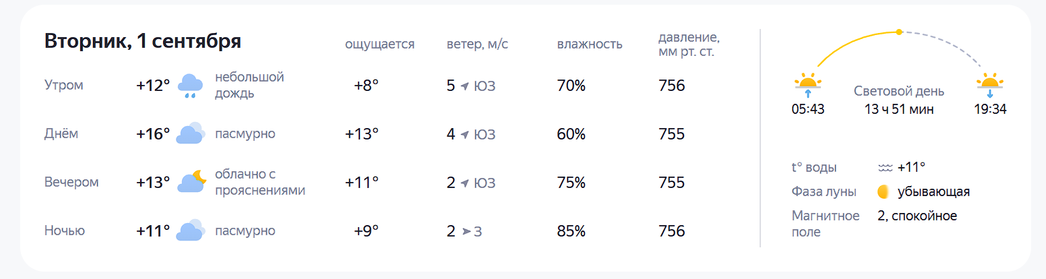Select the heading Вторник, 1 сентября

pyautogui.click(x=143, y=41)
